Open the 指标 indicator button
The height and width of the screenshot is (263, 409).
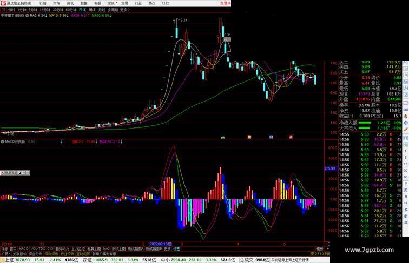point(5,249)
